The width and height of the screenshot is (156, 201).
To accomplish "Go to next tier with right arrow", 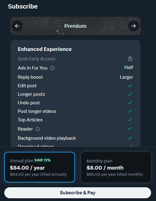I will click(x=133, y=26).
